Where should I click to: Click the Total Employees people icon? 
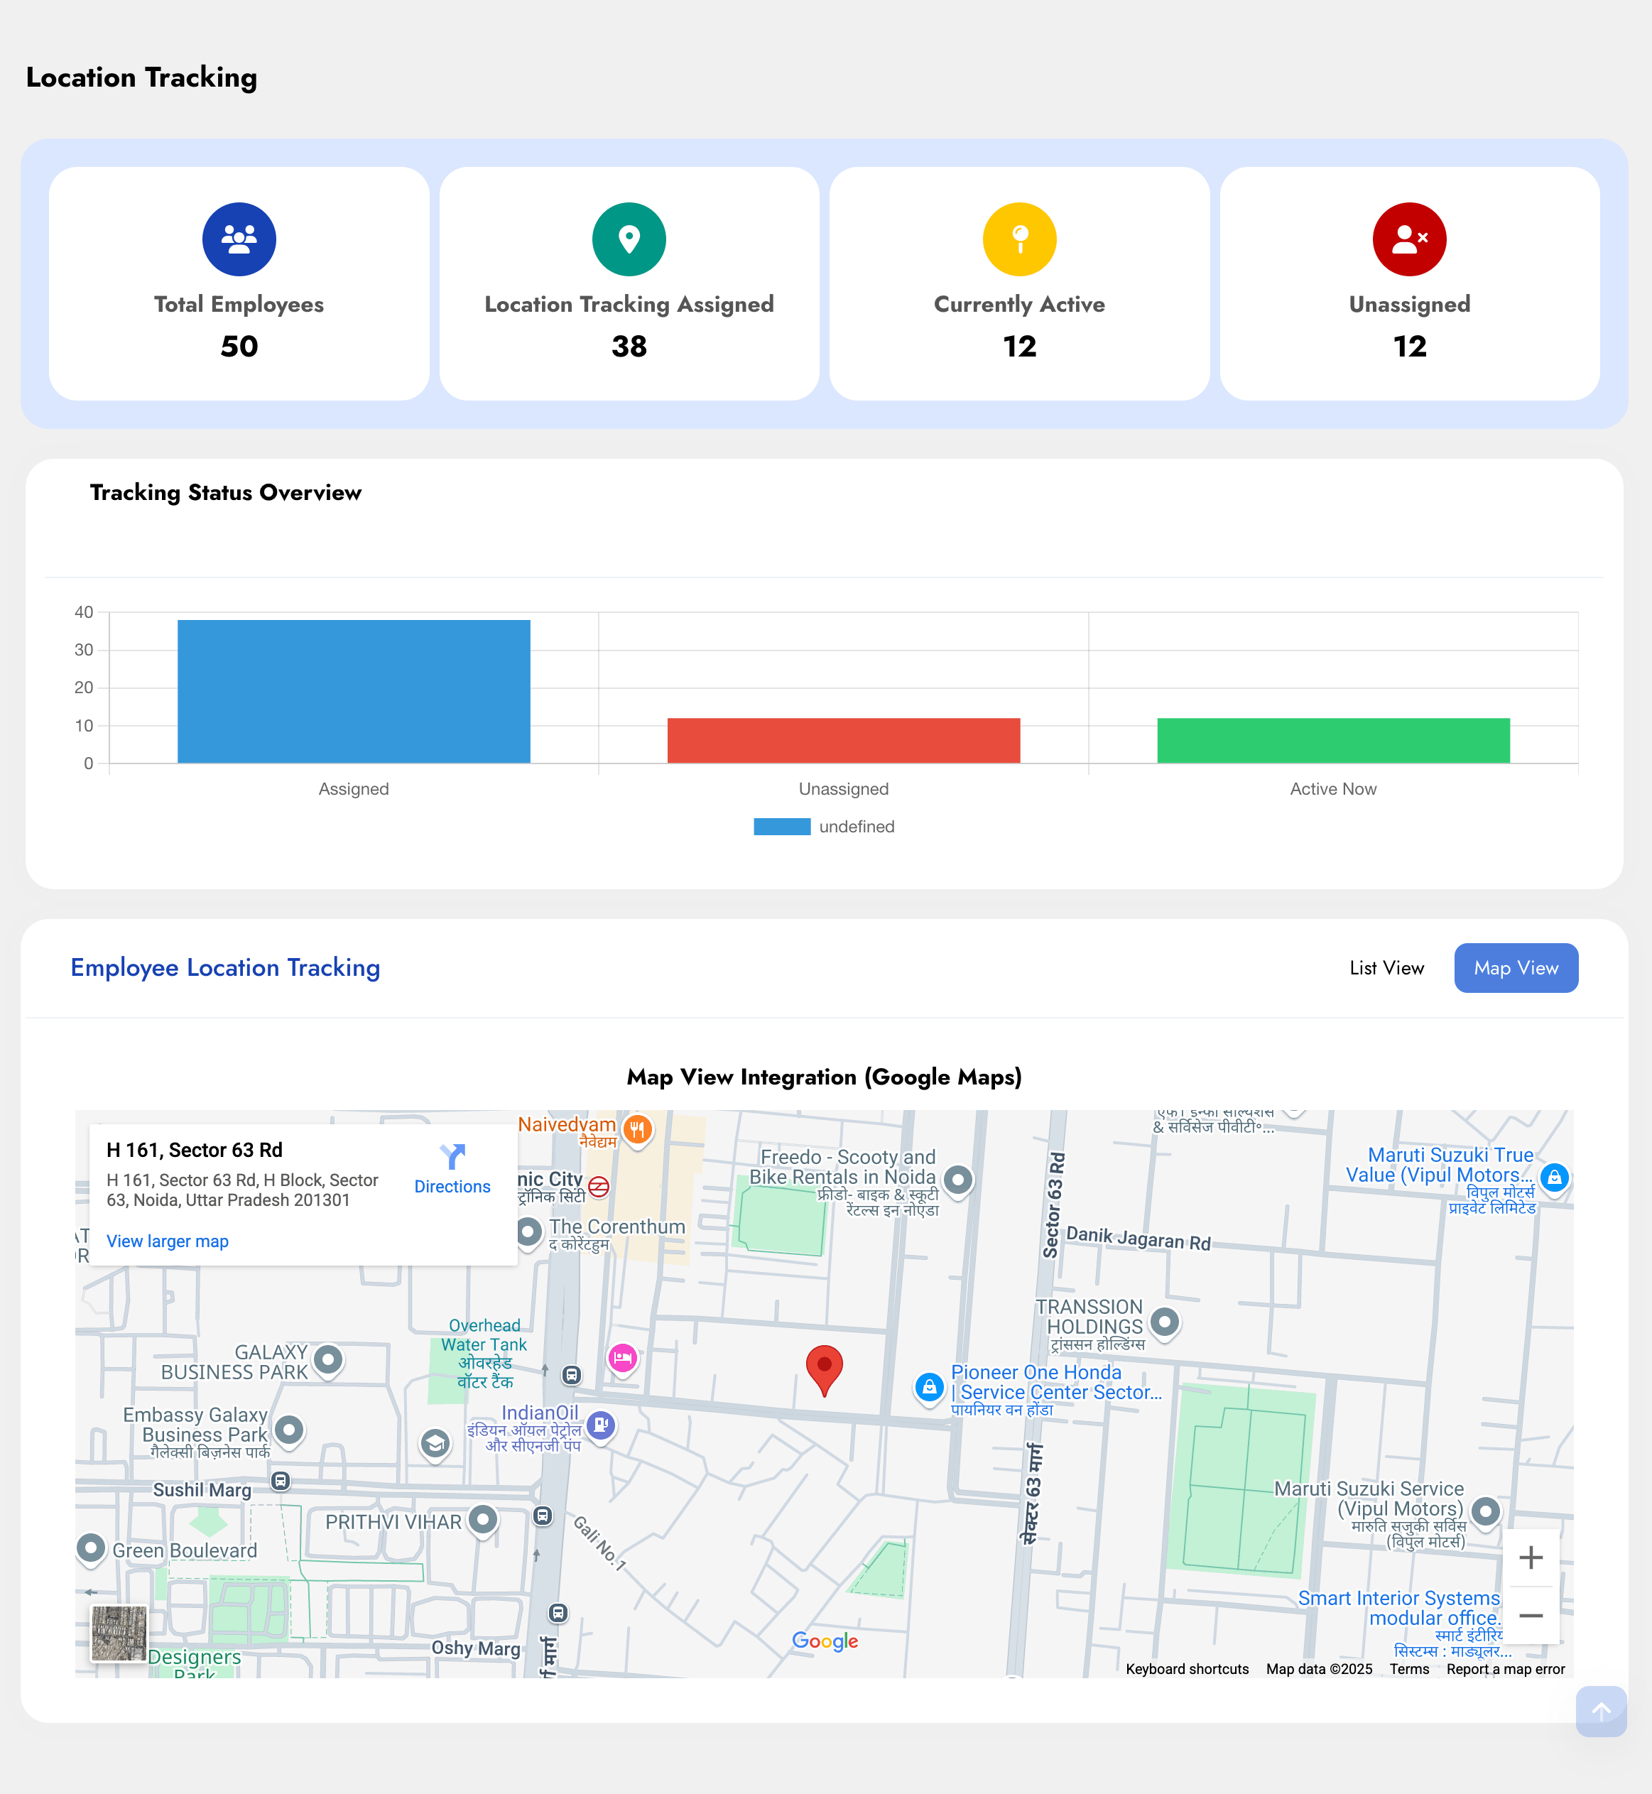coord(238,239)
